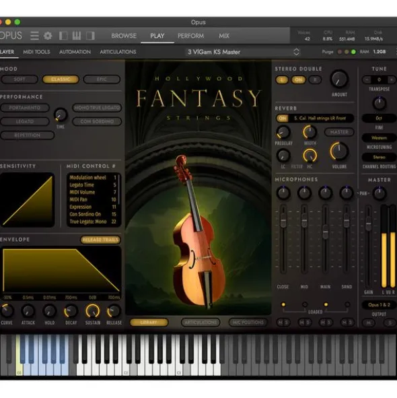Open the Opus 1 & 2 output dropdown
397x398 pixels.
379,305
